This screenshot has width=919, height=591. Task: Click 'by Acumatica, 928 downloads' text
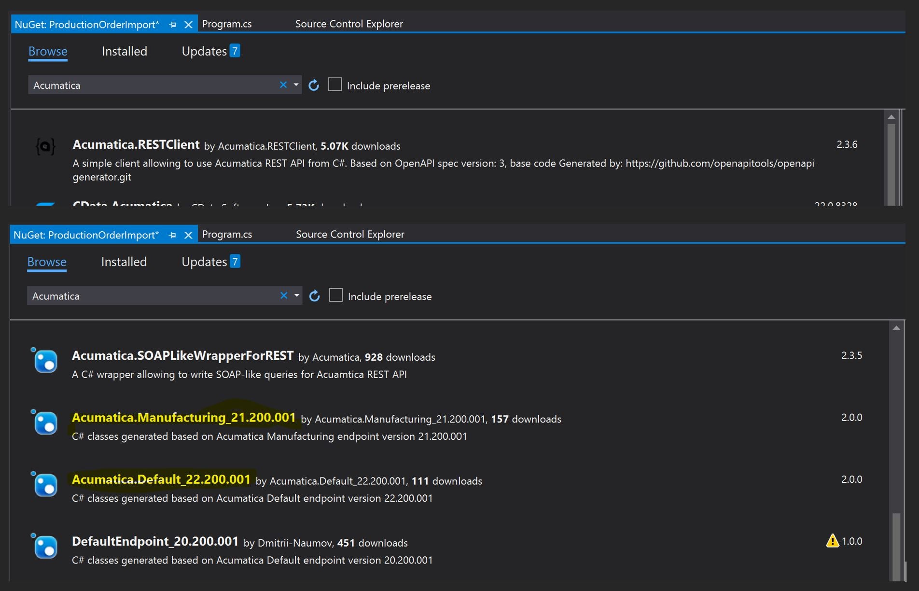(367, 357)
